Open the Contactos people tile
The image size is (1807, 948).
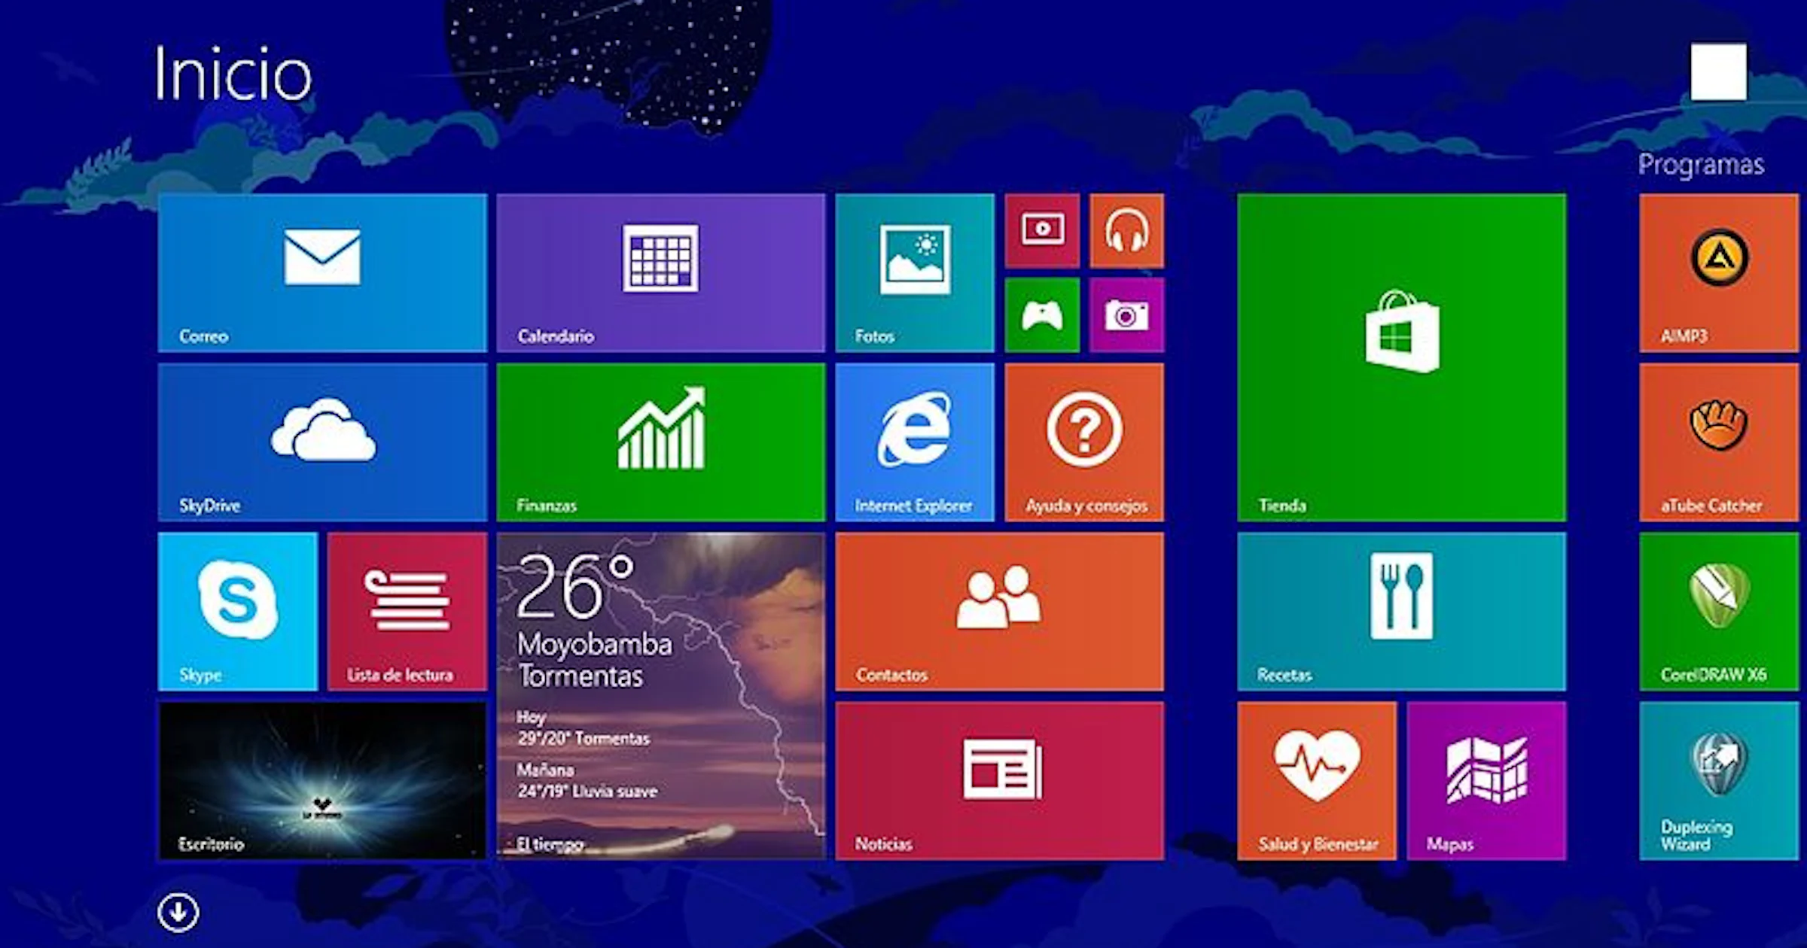tap(1000, 612)
